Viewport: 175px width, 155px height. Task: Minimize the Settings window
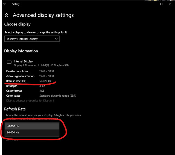(152, 4)
